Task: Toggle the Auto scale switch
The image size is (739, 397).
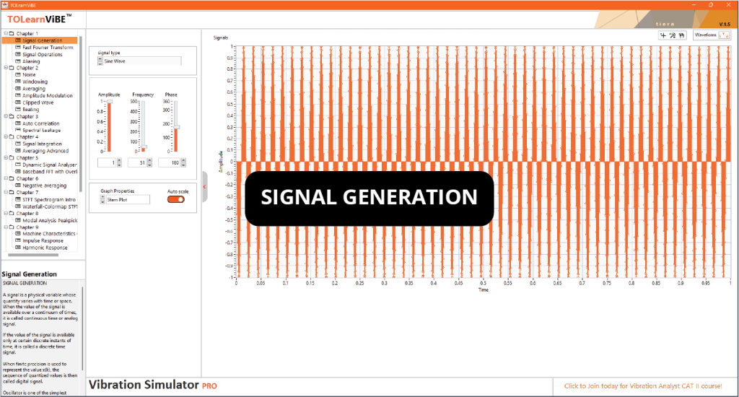Action: pyautogui.click(x=175, y=200)
